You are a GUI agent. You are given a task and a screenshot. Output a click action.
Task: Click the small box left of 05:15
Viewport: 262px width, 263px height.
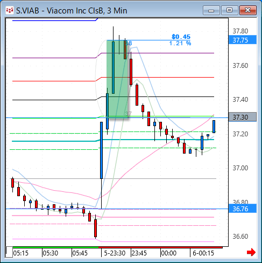point(9,252)
